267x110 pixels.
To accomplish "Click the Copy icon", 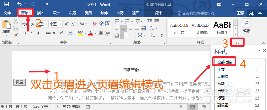I will (x=16, y=28).
